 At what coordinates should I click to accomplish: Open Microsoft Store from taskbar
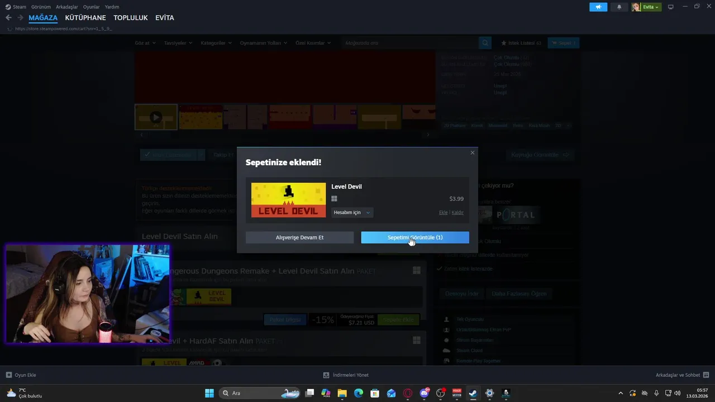click(375, 393)
